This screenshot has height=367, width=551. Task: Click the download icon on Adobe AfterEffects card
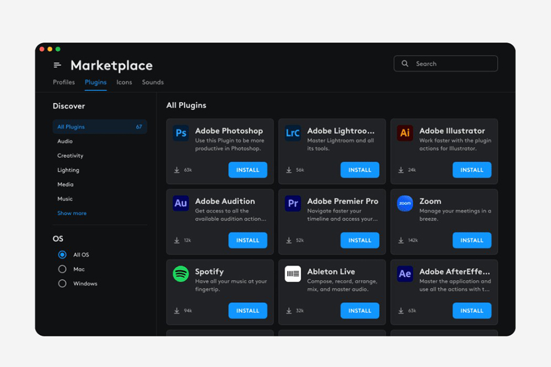pos(401,310)
